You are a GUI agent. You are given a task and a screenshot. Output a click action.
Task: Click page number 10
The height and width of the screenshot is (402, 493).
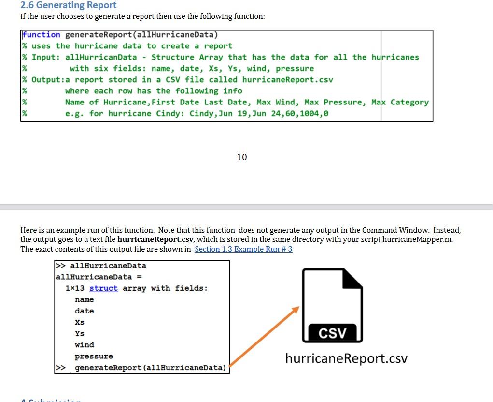click(241, 157)
